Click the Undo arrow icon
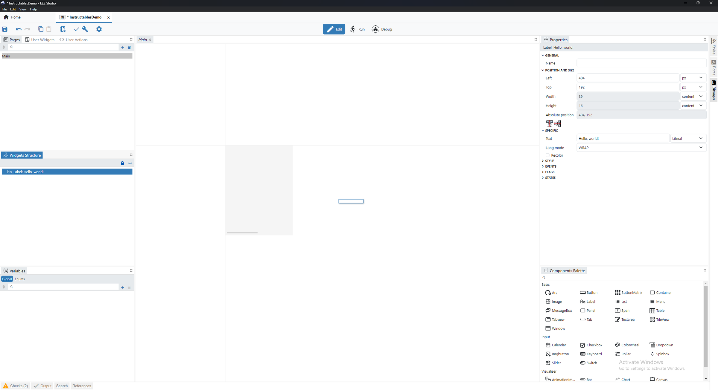Image resolution: width=718 pixels, height=390 pixels. 19,29
